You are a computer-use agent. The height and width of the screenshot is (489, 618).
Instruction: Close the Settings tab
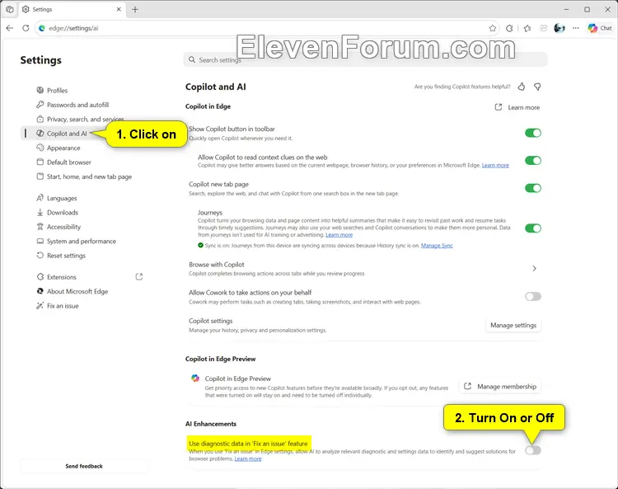coord(119,9)
